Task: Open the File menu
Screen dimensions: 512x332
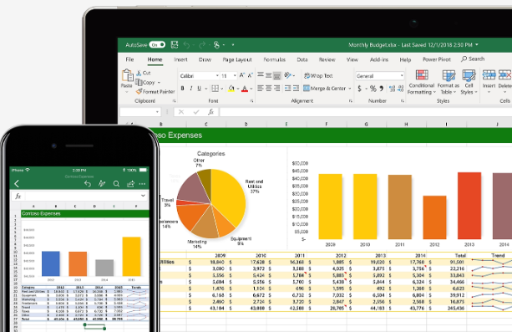Action: [129, 59]
